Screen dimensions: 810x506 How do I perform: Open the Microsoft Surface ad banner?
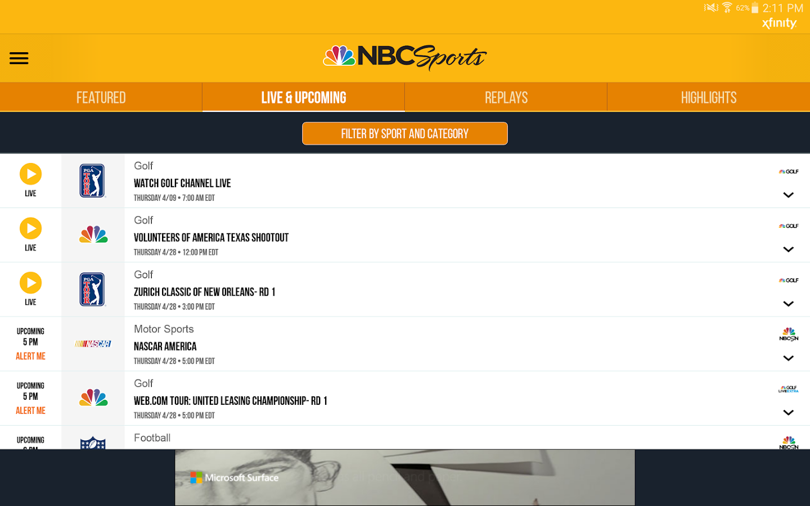point(405,477)
